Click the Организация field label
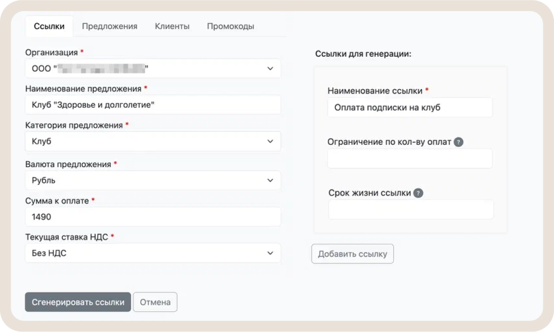 (52, 52)
